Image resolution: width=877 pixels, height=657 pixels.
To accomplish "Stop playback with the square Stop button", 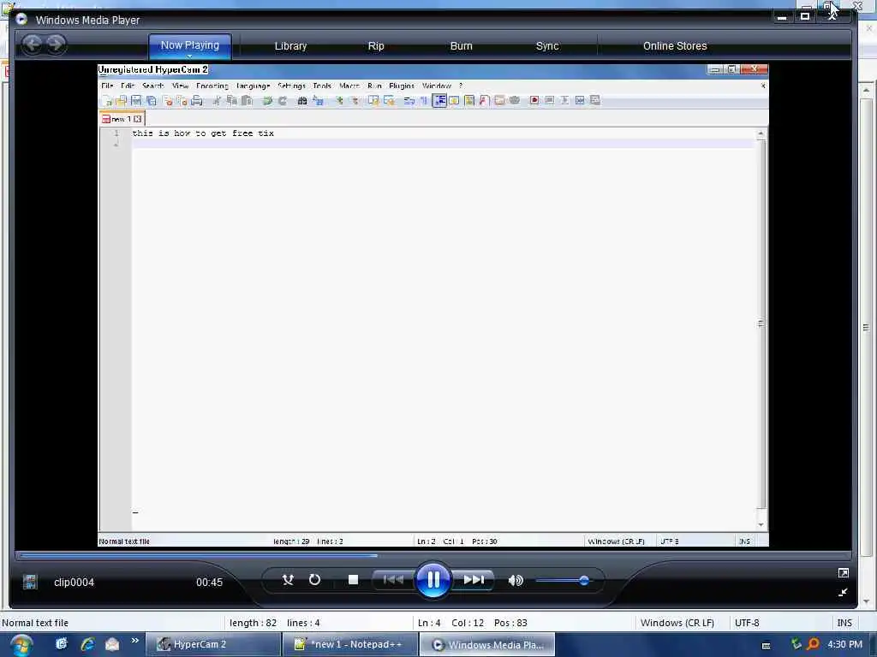I will pyautogui.click(x=353, y=580).
